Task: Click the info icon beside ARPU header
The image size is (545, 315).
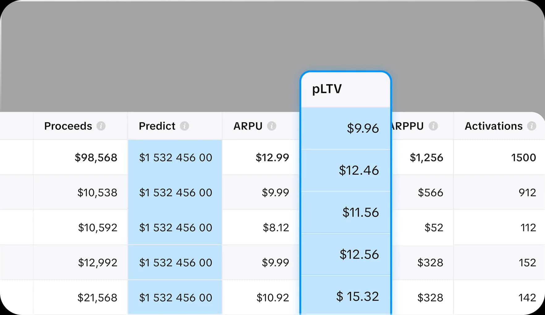Action: (x=272, y=126)
